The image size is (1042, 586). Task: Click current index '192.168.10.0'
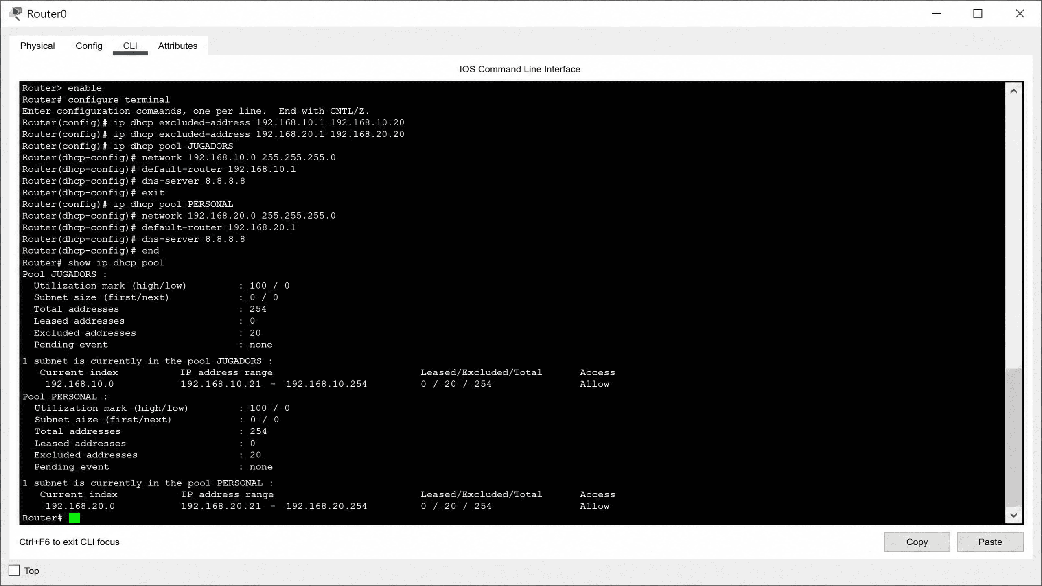click(x=80, y=384)
